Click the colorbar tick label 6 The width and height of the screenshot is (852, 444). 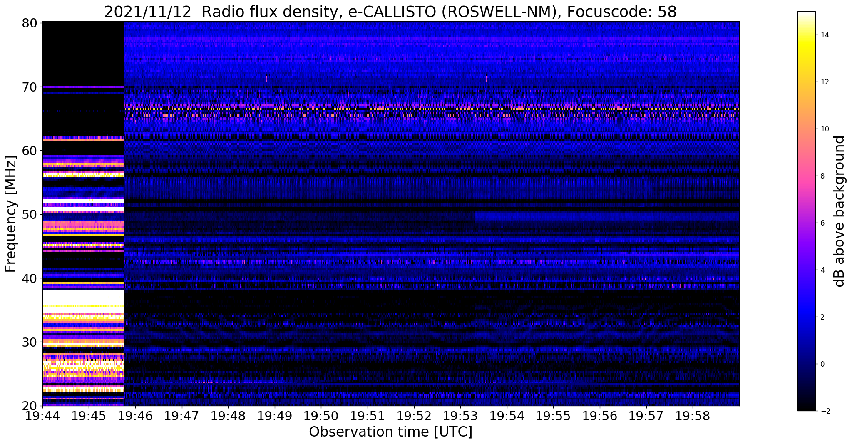(822, 223)
